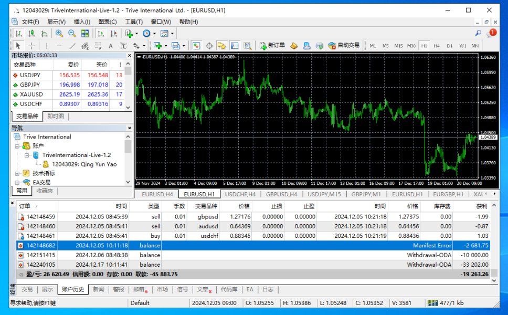Open the templates dropdown arrow in toolbar
The image size is (508, 315).
click(x=172, y=33)
